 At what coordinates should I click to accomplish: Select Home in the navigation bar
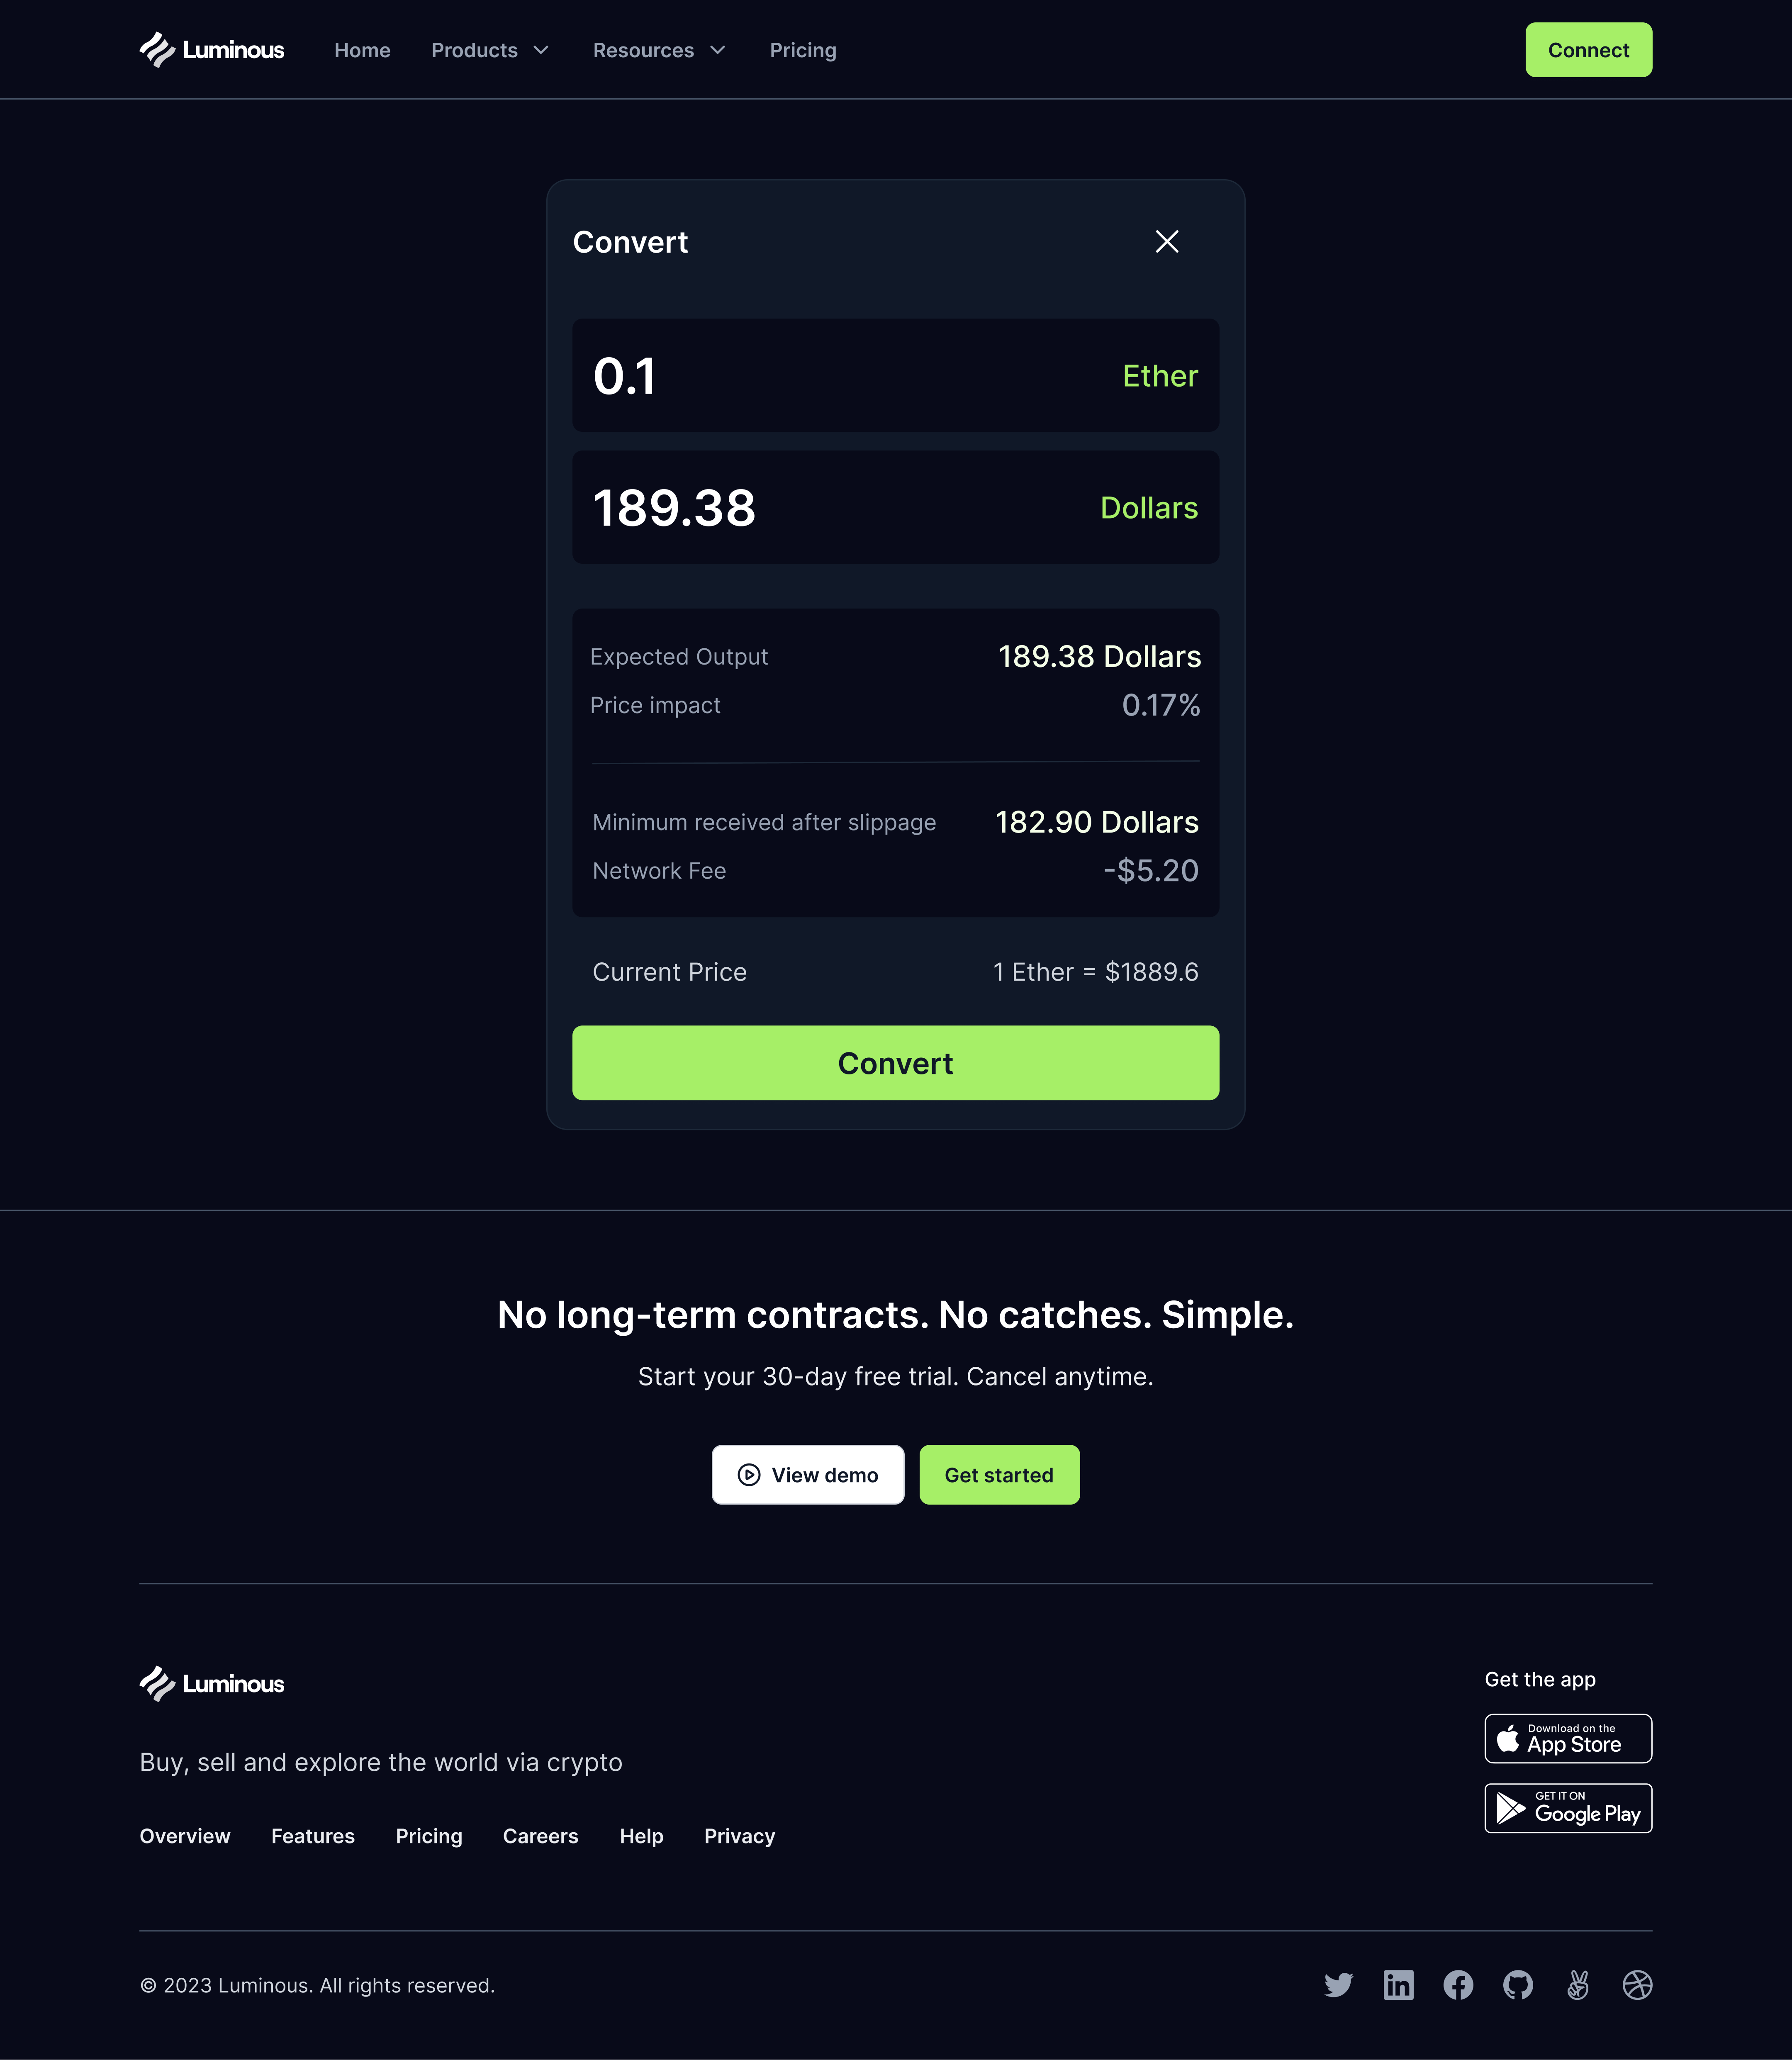click(362, 50)
